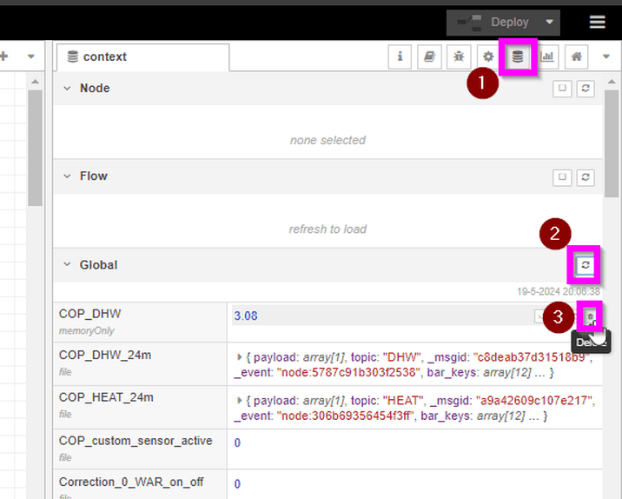Show more sidebar tabs dropdown arrow
This screenshot has width=622, height=499.
[x=606, y=57]
